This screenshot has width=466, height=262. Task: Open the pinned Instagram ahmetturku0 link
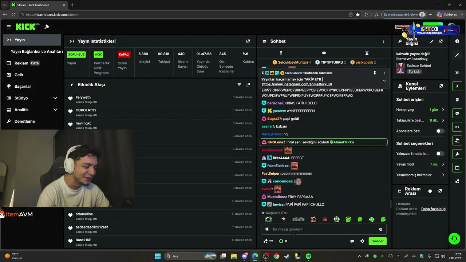297,84
